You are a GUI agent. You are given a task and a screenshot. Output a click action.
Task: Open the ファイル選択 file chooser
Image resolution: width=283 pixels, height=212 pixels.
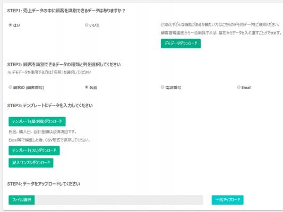(x=21, y=200)
